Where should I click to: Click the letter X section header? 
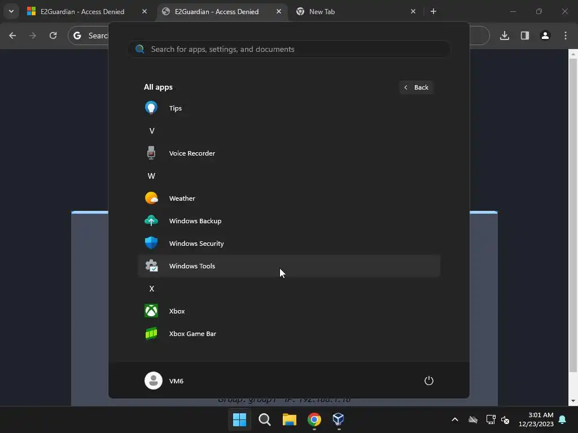[x=151, y=288]
